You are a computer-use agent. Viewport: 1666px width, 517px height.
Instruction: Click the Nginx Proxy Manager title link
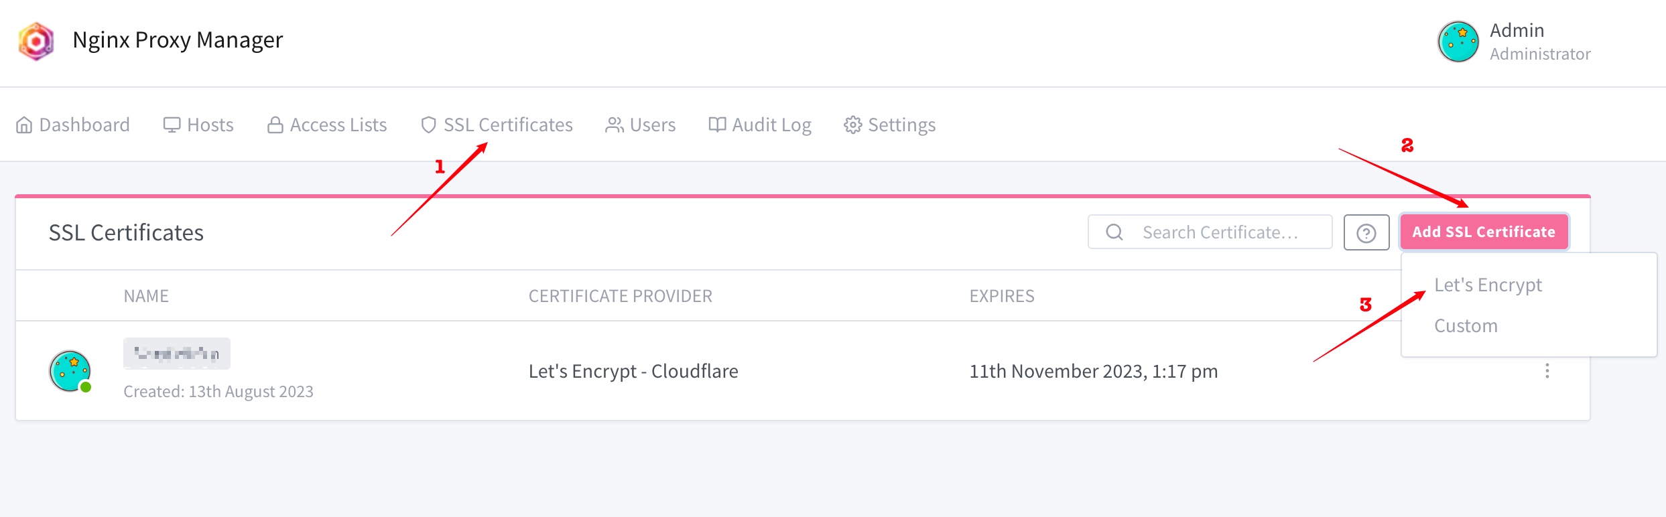(x=178, y=40)
